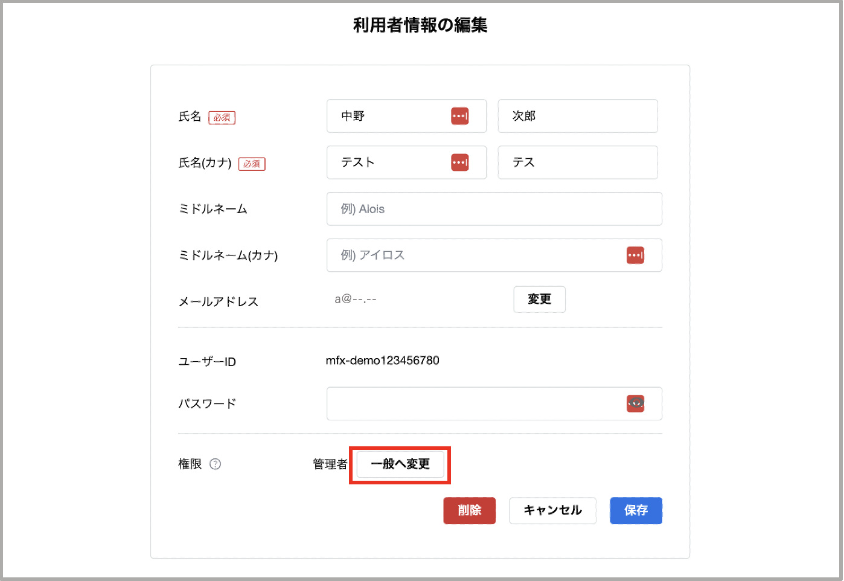Click the 一般へ変更 button
This screenshot has width=844, height=581.
click(x=400, y=464)
